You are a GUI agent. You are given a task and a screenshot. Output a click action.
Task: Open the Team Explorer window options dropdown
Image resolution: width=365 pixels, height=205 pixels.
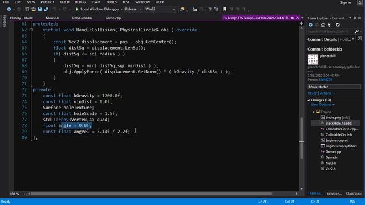point(350,18)
